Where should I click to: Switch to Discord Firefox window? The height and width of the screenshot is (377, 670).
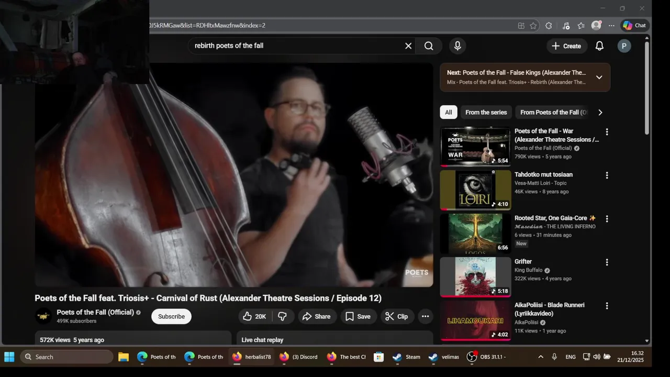(x=299, y=357)
